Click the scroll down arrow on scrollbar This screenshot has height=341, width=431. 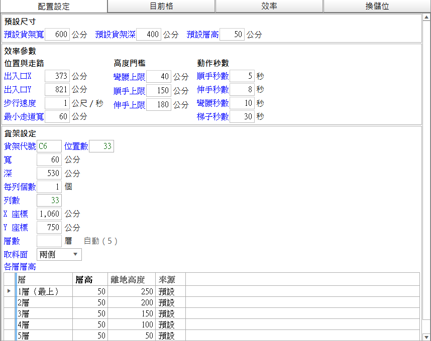tap(426, 336)
